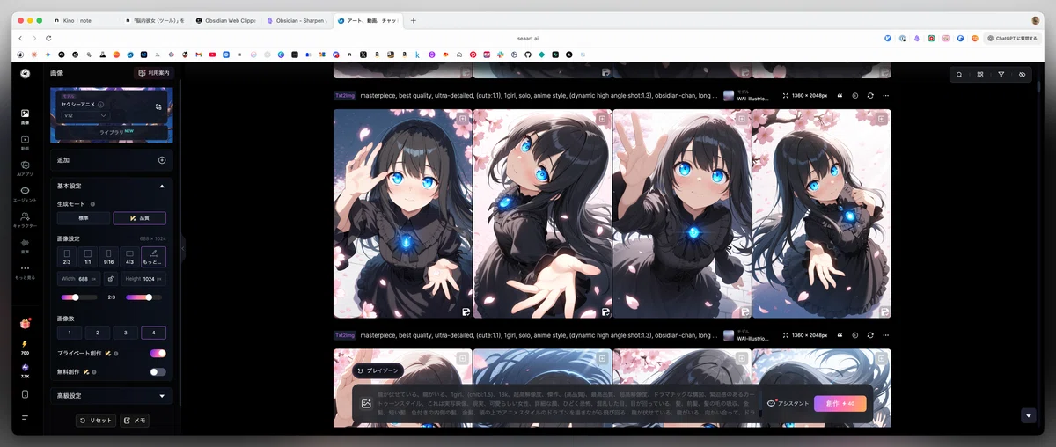Toggle the 無料創作 switch

tap(158, 371)
